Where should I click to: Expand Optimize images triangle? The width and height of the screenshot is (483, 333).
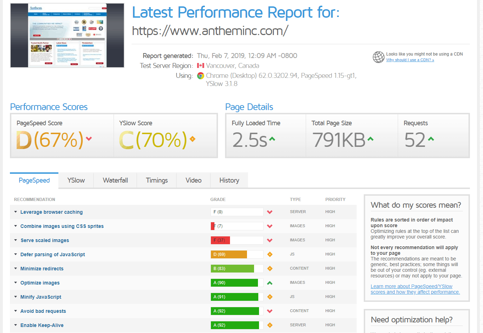coord(16,282)
